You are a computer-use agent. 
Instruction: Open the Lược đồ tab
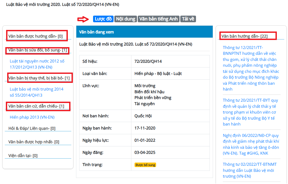pos(103,19)
